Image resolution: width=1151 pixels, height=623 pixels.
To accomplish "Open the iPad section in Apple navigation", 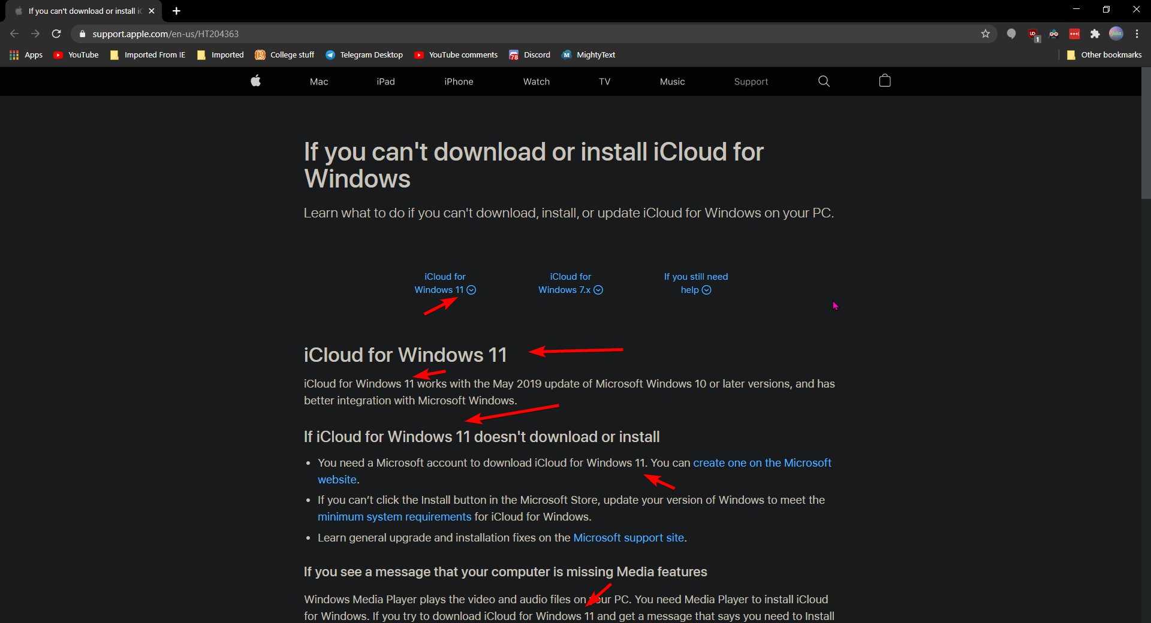I will click(x=385, y=81).
